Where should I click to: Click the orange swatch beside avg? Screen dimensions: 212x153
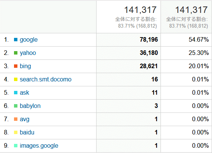click(16, 119)
